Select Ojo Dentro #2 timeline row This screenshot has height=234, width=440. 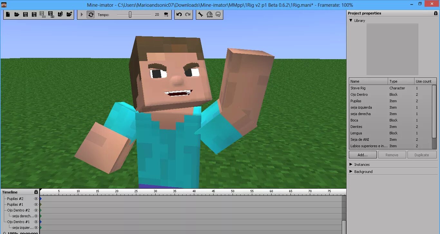point(18,210)
